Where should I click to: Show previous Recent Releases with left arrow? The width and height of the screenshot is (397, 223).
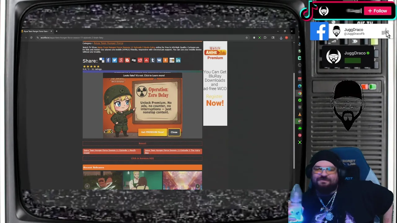(87, 186)
